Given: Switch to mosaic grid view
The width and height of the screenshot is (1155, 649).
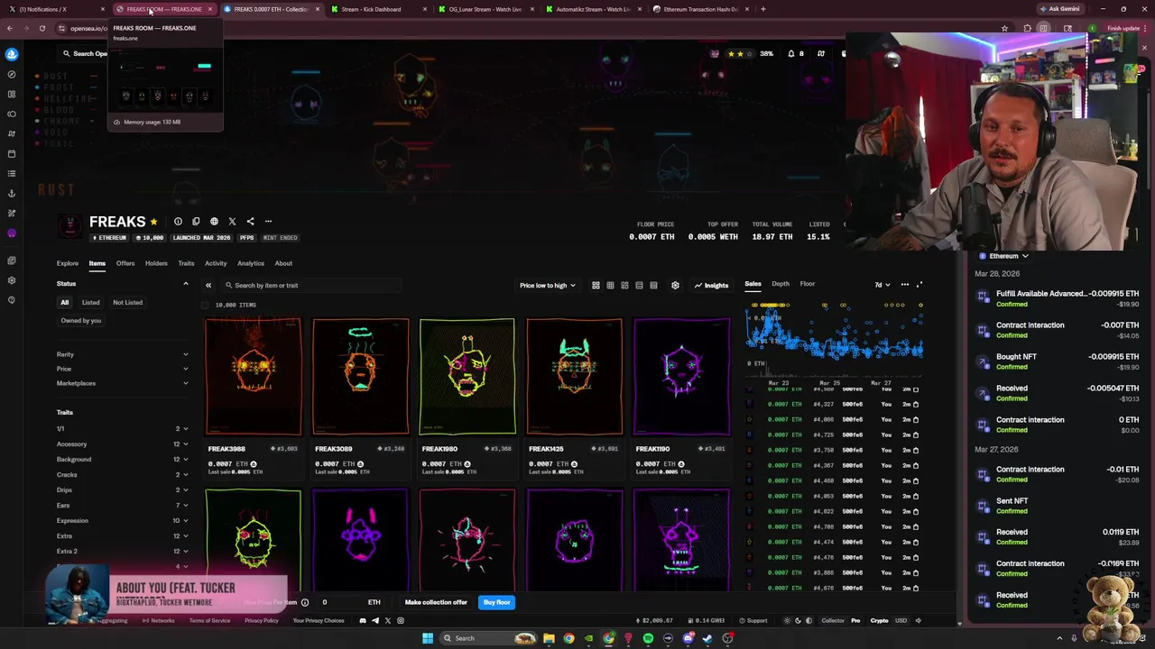Looking at the screenshot, I should click(624, 286).
